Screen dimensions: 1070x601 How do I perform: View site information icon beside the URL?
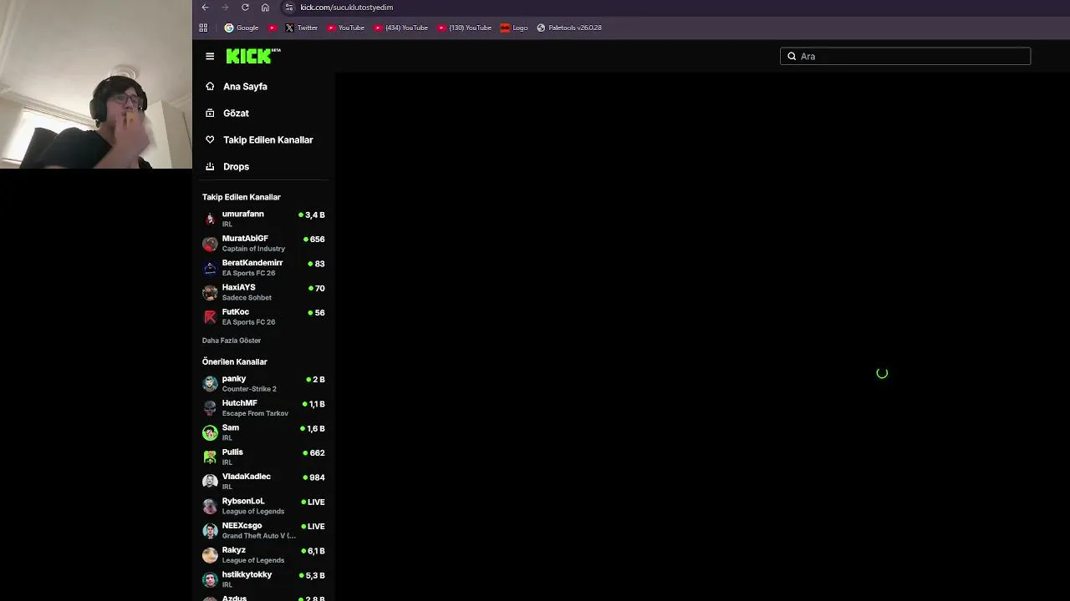tap(289, 8)
